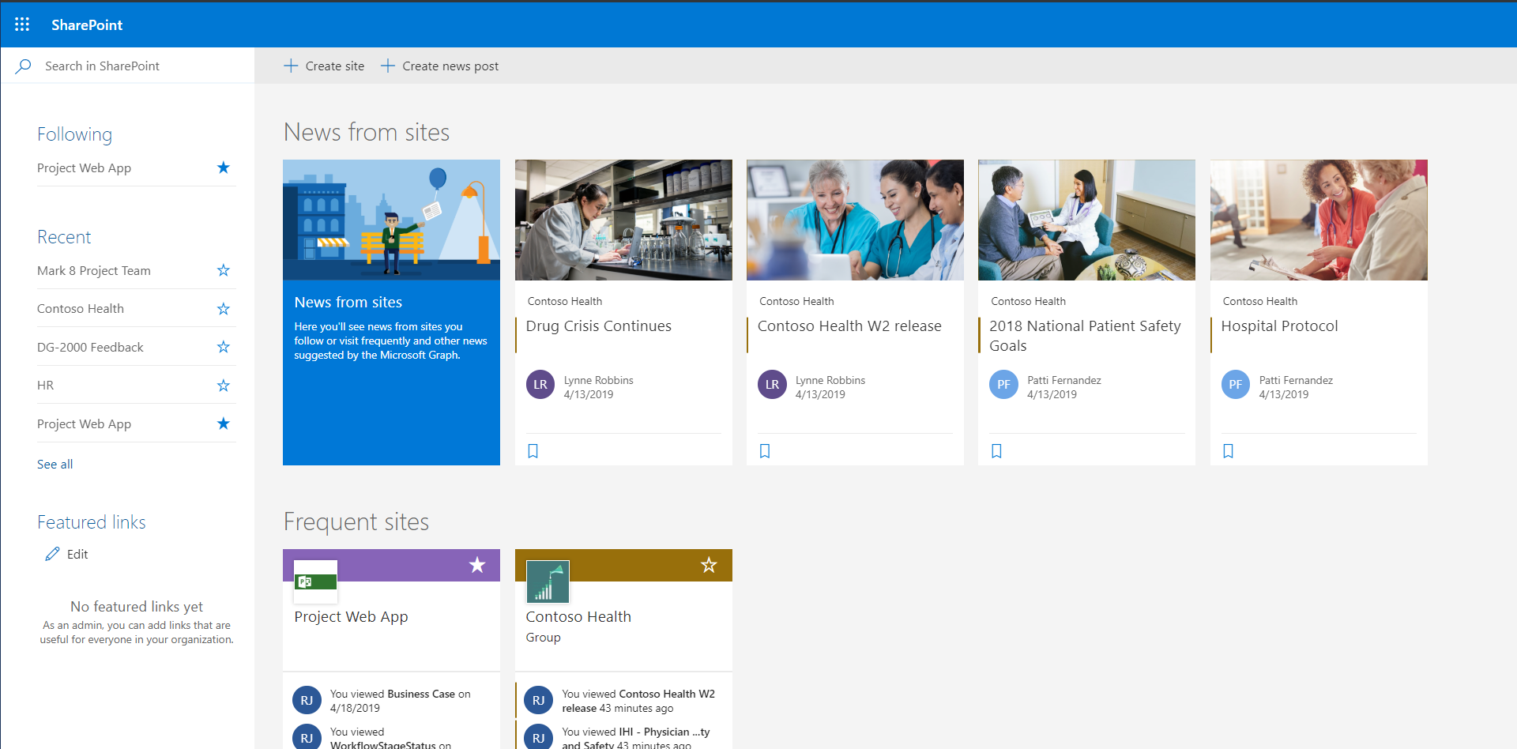Open 2018 National Patient Safety Goals headline
The width and height of the screenshot is (1517, 749).
pyautogui.click(x=1085, y=336)
